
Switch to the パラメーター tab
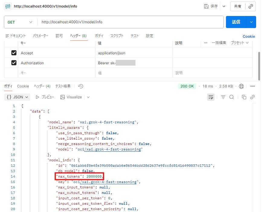[40, 36]
